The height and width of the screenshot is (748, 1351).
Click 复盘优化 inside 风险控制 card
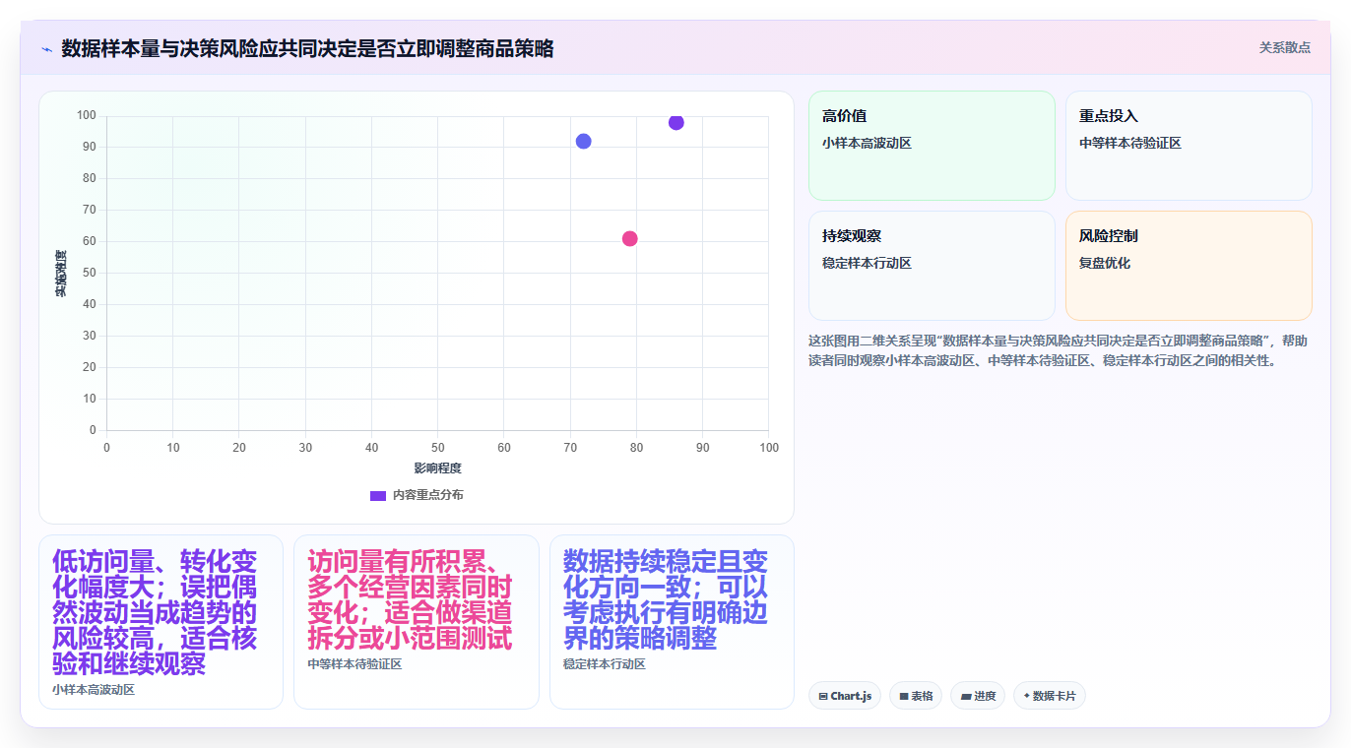(1105, 263)
